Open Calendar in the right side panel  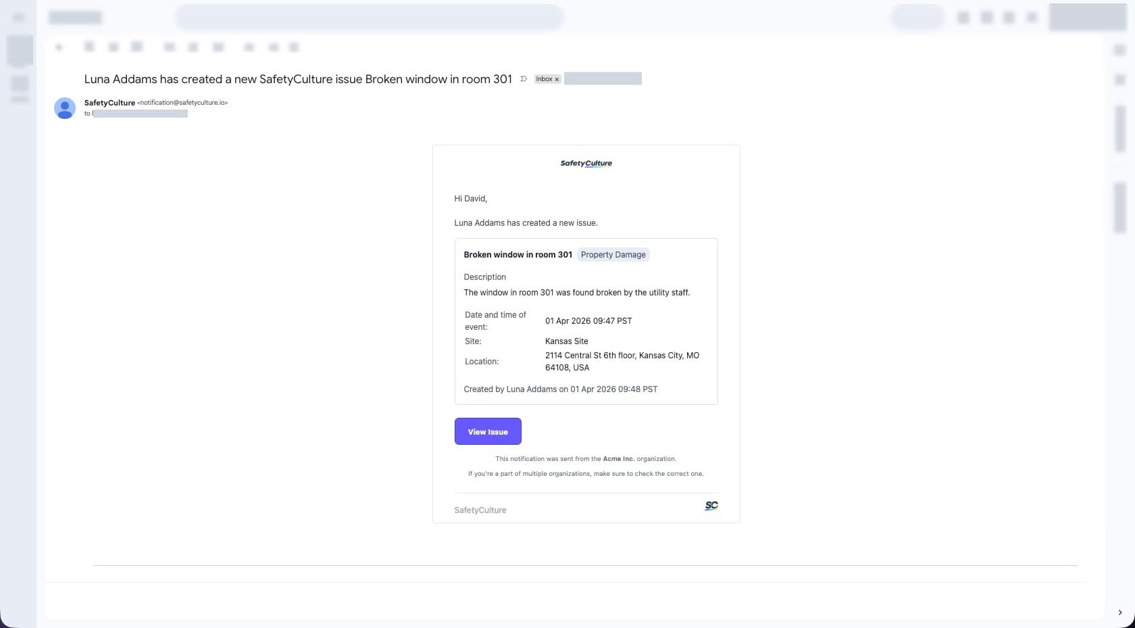coord(1119,50)
